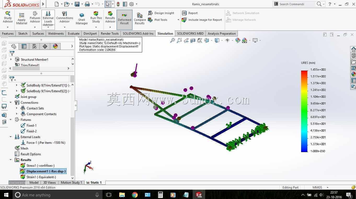
Task: Open the DisplayManager tab
Action: tap(55, 46)
